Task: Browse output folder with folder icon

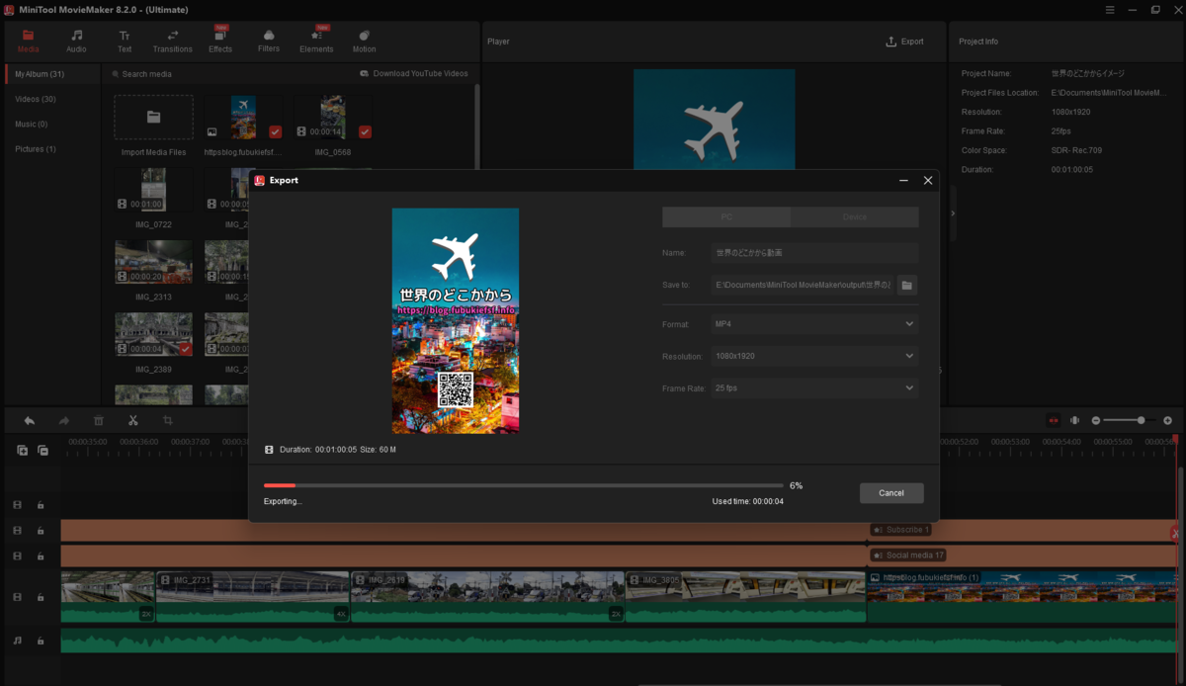Action: pyautogui.click(x=906, y=285)
